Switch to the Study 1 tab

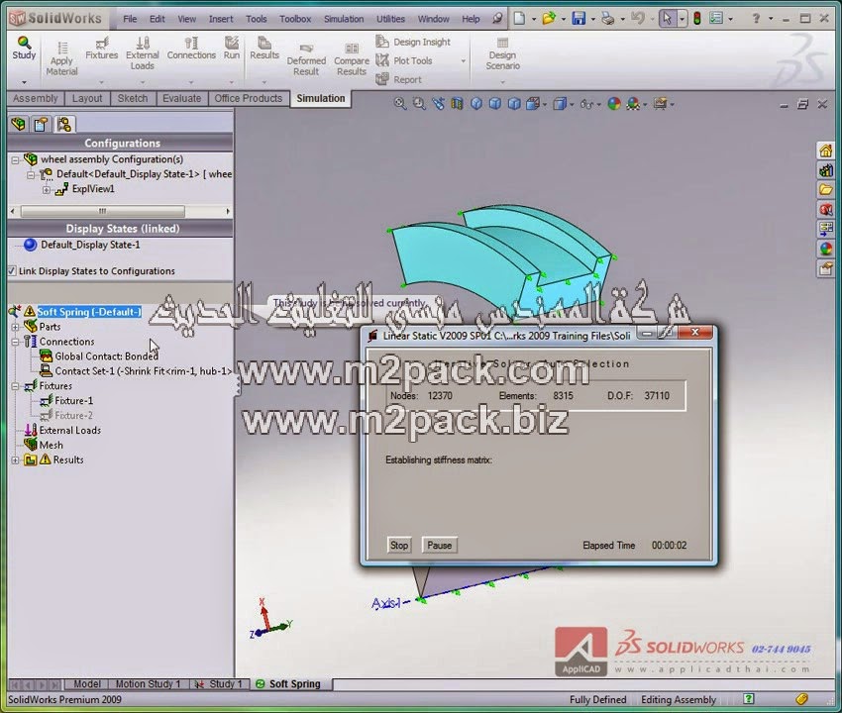pos(220,684)
